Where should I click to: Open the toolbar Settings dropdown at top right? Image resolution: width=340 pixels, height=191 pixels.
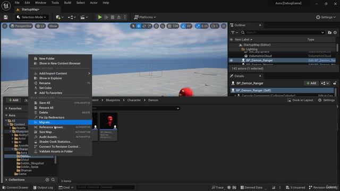326,17
